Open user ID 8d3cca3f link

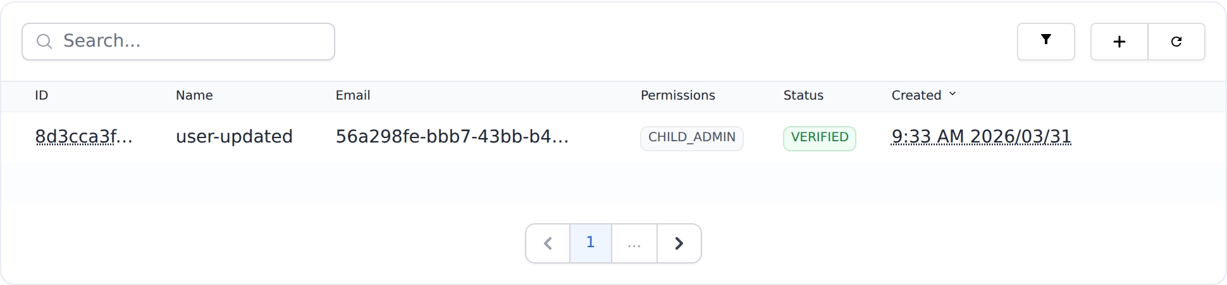tap(83, 137)
